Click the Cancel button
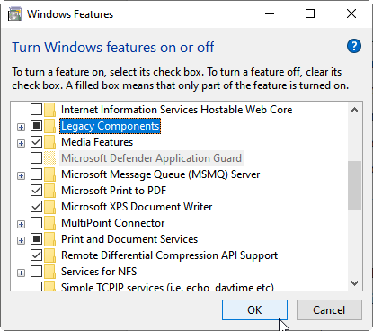 click(329, 310)
